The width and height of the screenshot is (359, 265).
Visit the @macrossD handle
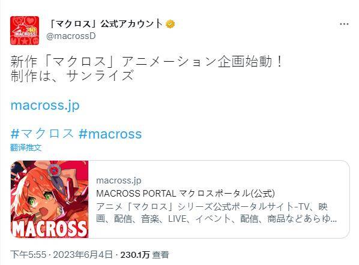point(71,36)
